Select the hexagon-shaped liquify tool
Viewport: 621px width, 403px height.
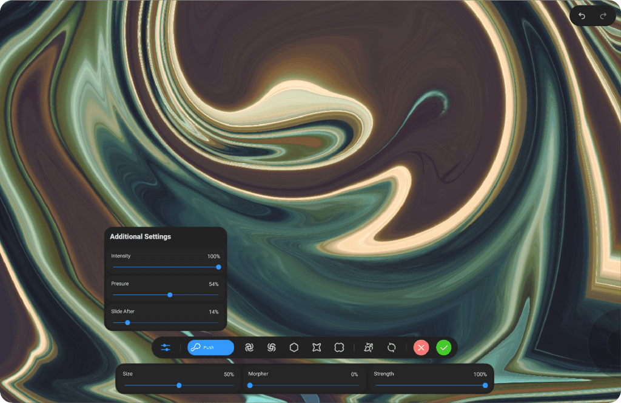tap(294, 347)
